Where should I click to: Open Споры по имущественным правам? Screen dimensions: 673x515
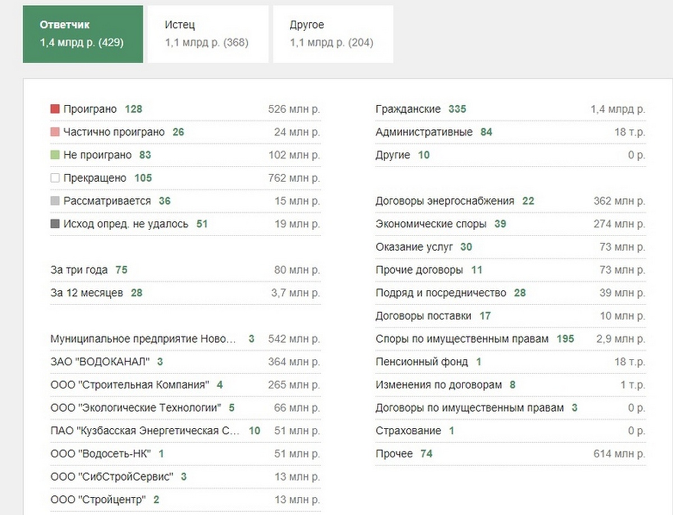coord(462,339)
